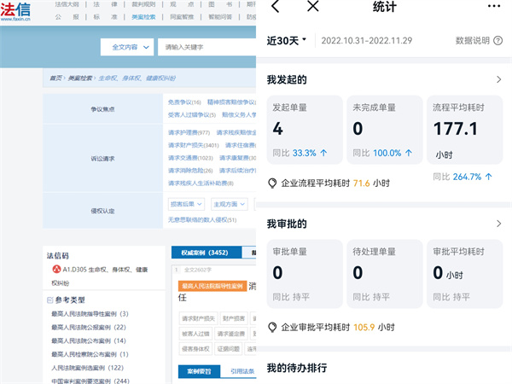Collapse the 参考类型 list icon
Image resolution: width=512 pixels, height=384 pixels.
coord(50,300)
